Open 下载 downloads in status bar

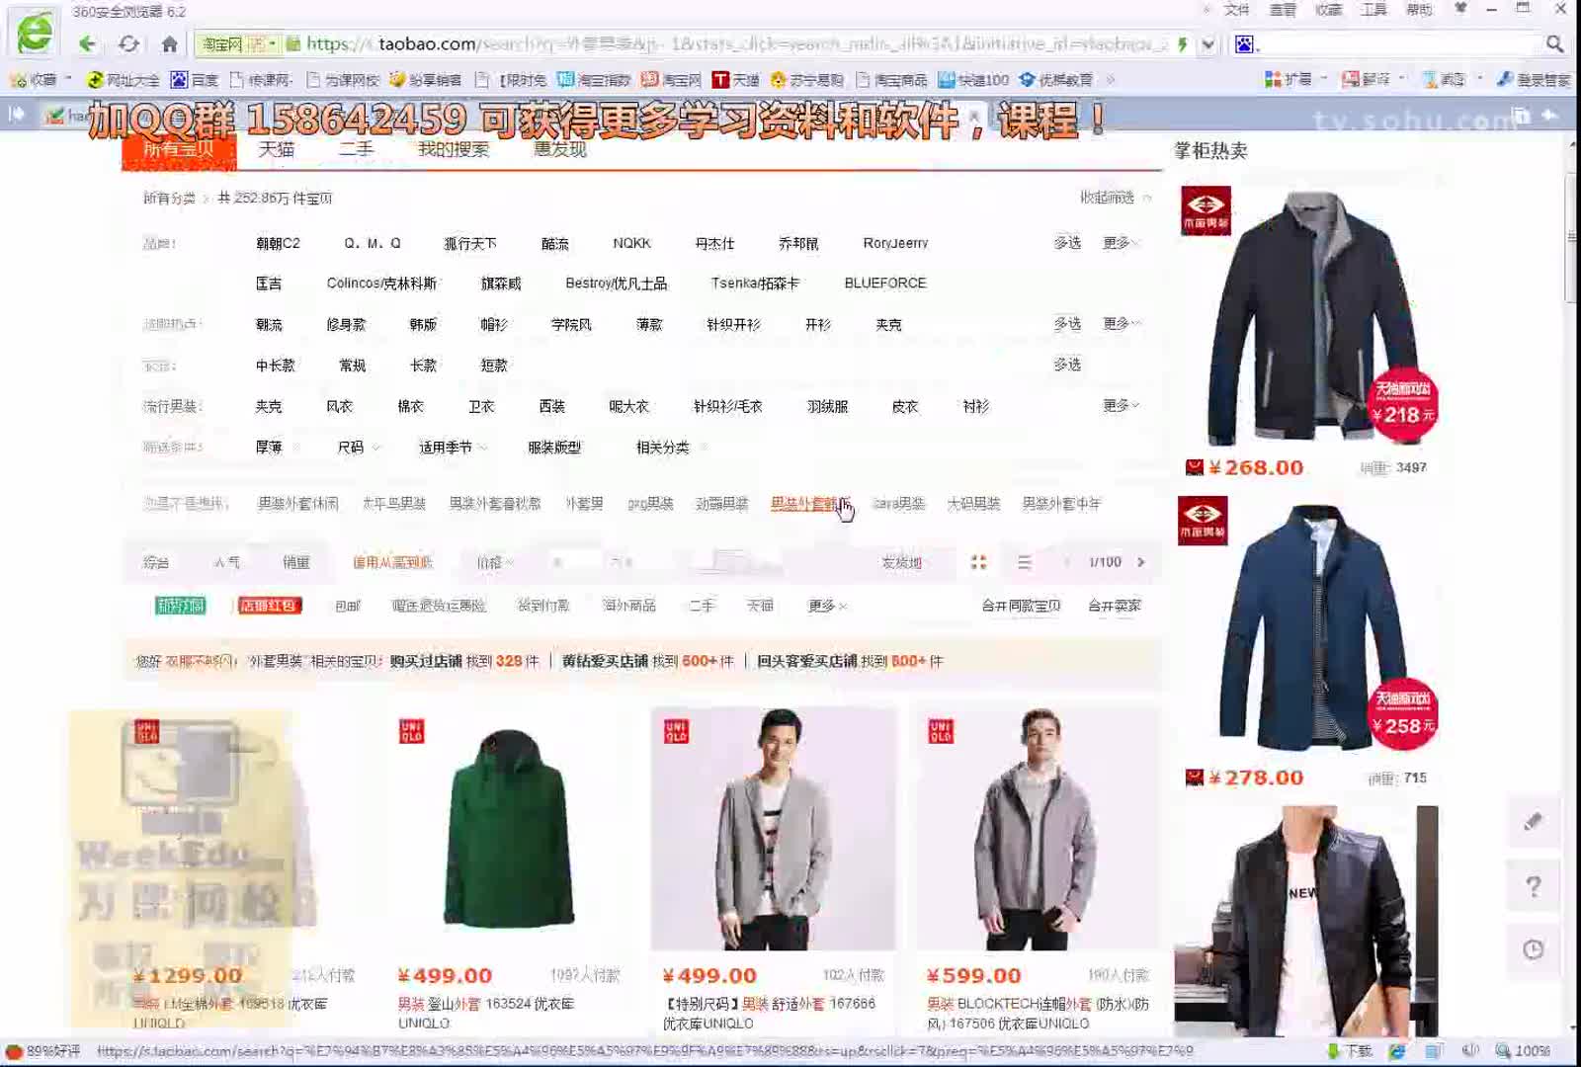(1349, 1051)
